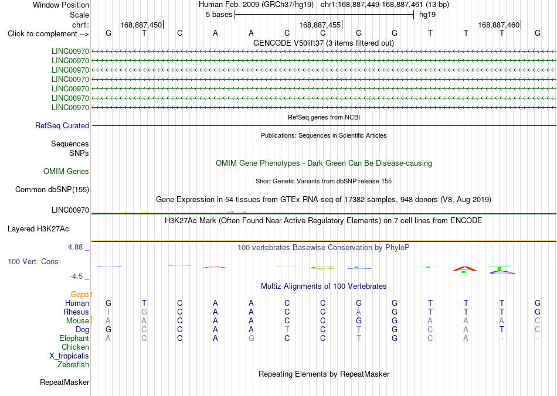
Task: Open the Multiz Alignments of 100 Vertebrates title
Action: point(324,286)
